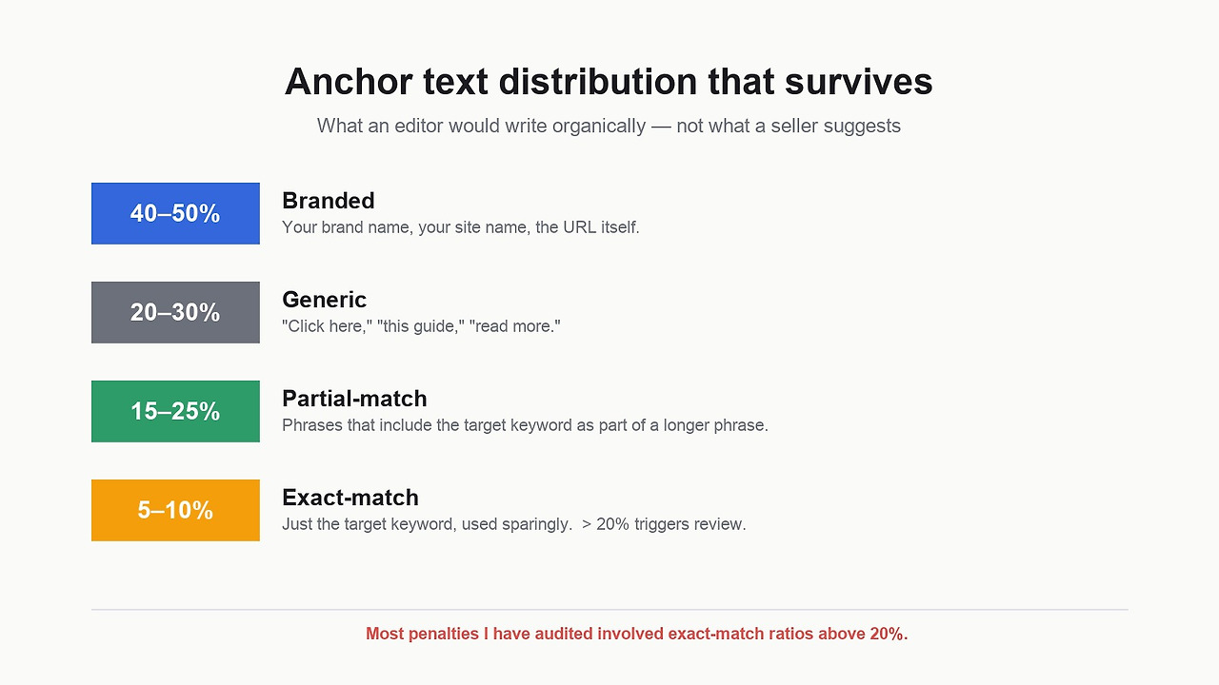Select the Exact-match heading
This screenshot has width=1219, height=685.
click(x=350, y=498)
